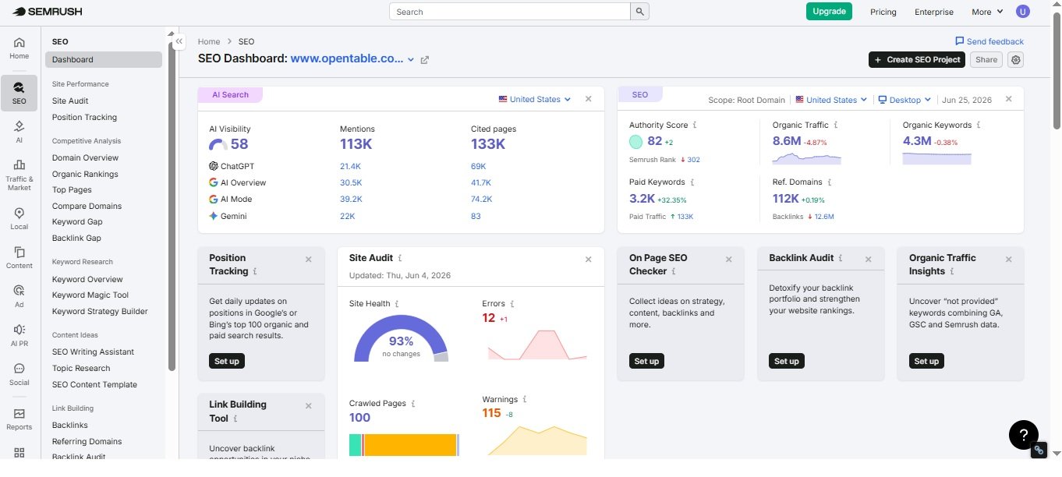Viewport: 1062px width, 477px height.
Task: Open domain in new tab icon
Action: click(425, 59)
